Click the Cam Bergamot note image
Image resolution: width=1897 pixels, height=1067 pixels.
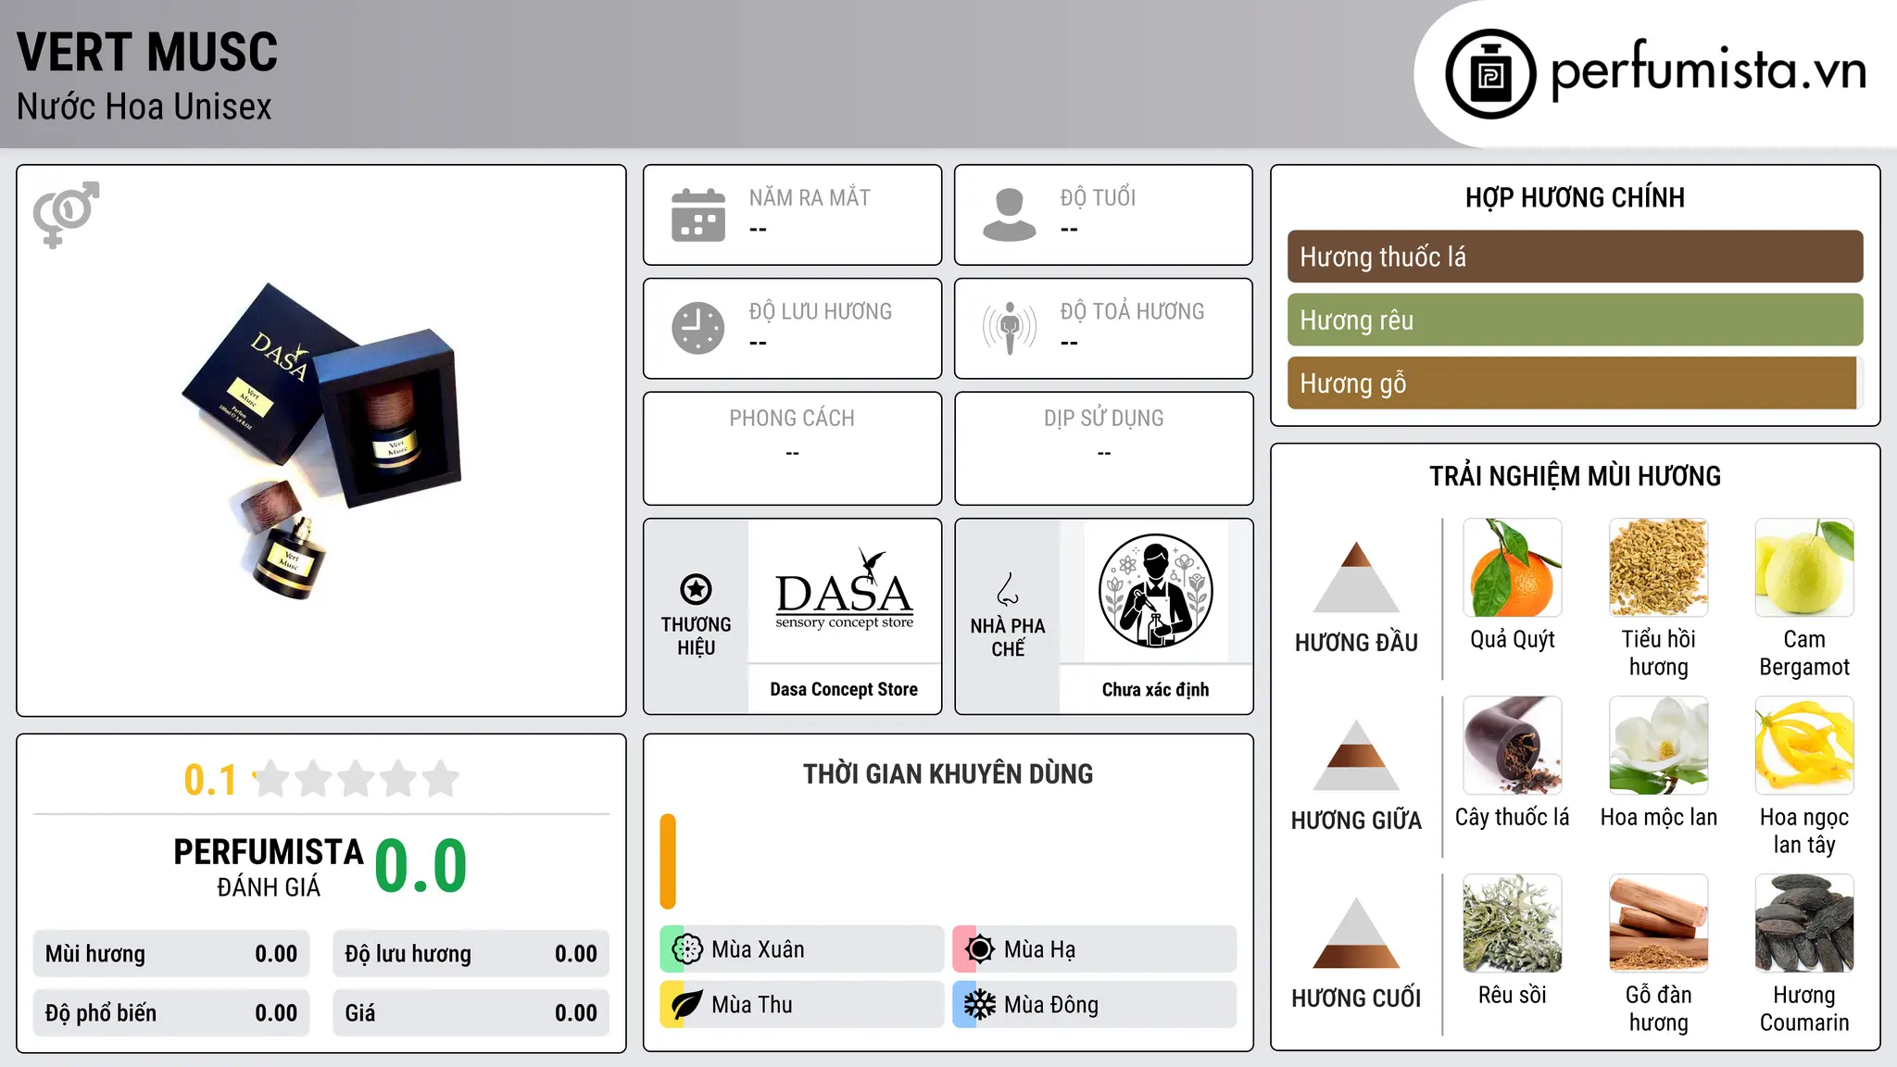pos(1804,568)
